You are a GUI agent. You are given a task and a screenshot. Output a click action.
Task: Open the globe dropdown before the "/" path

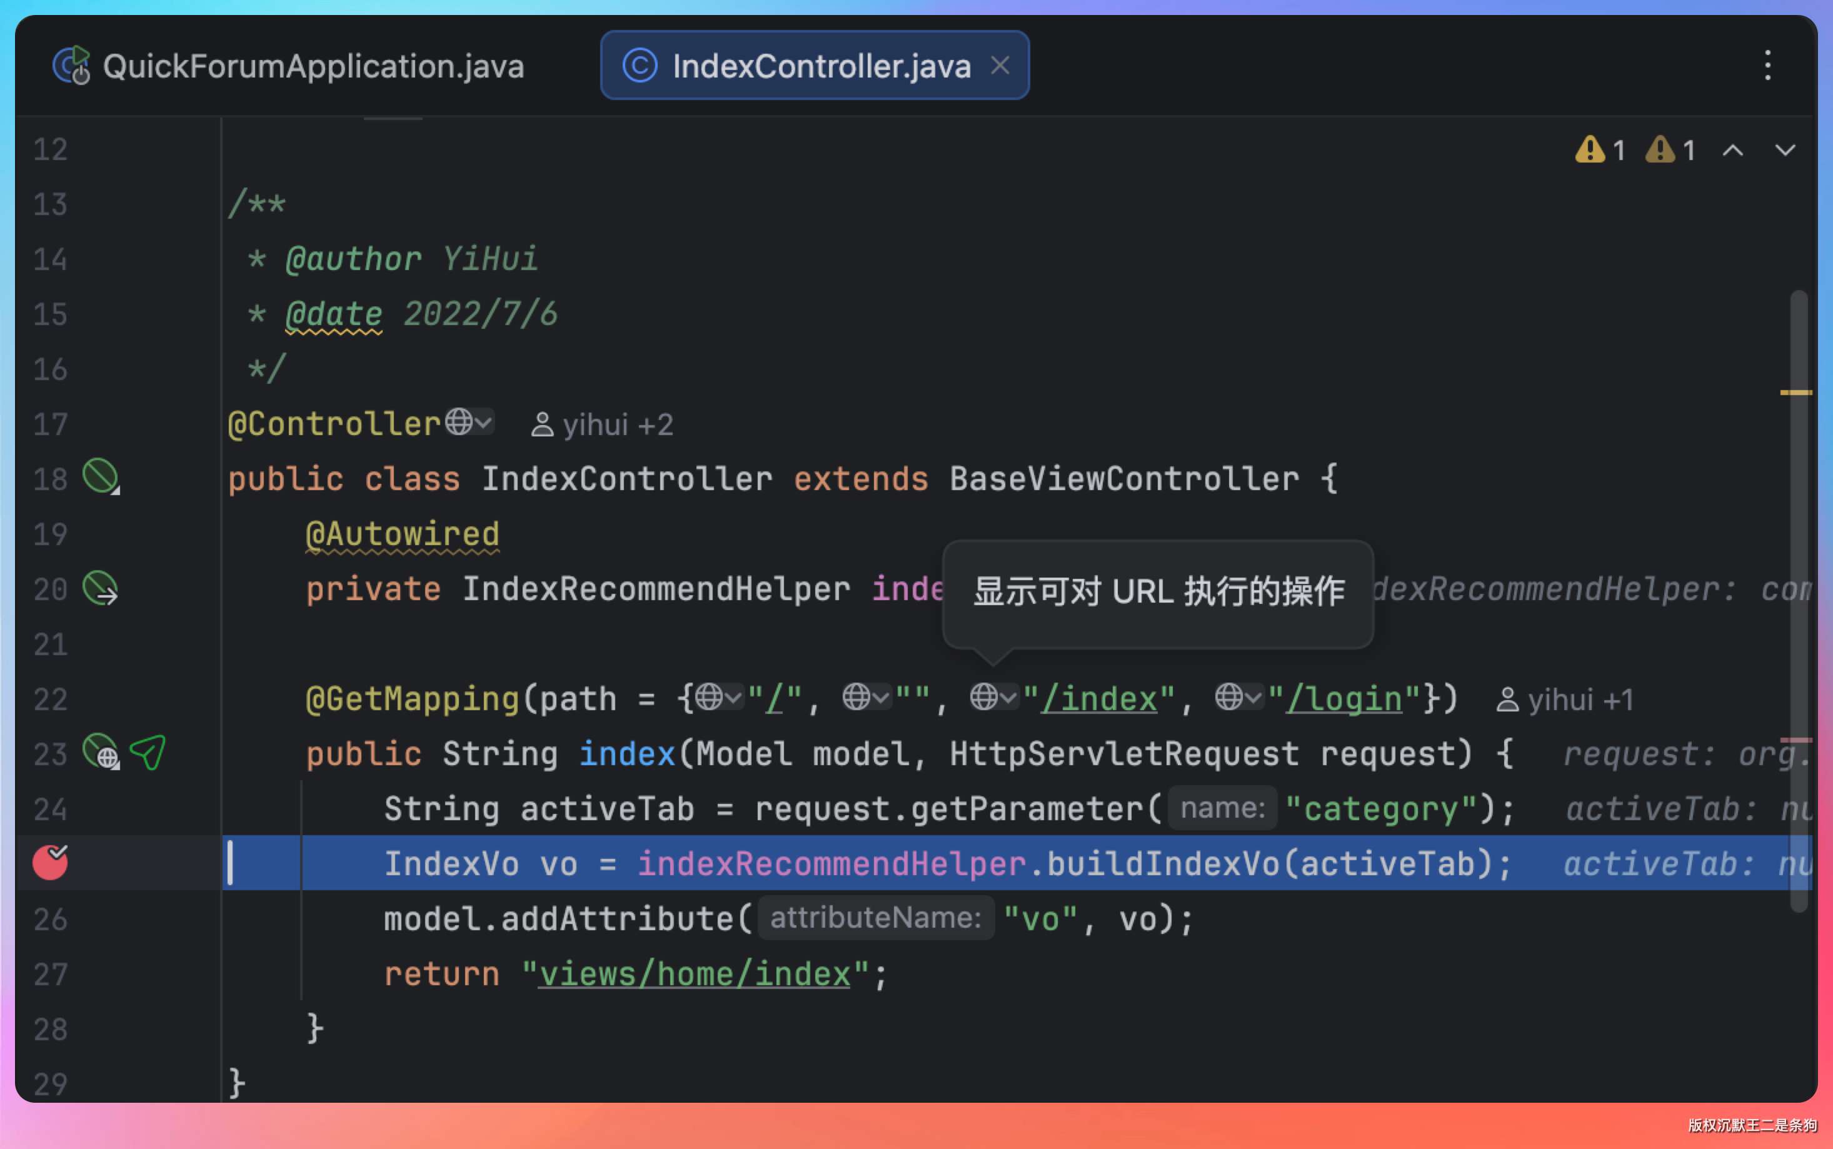[x=718, y=697]
